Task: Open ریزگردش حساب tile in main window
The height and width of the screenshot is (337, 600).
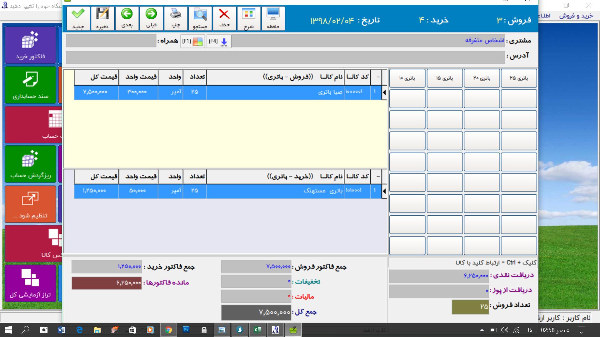Action: 31,164
